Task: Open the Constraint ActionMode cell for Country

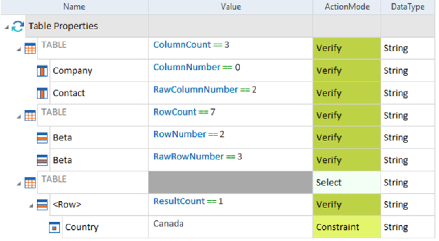Action: (346, 227)
